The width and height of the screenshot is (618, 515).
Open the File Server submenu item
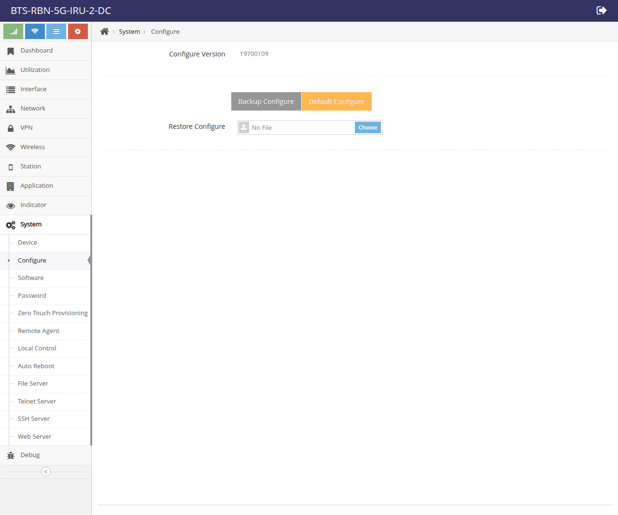point(45,384)
